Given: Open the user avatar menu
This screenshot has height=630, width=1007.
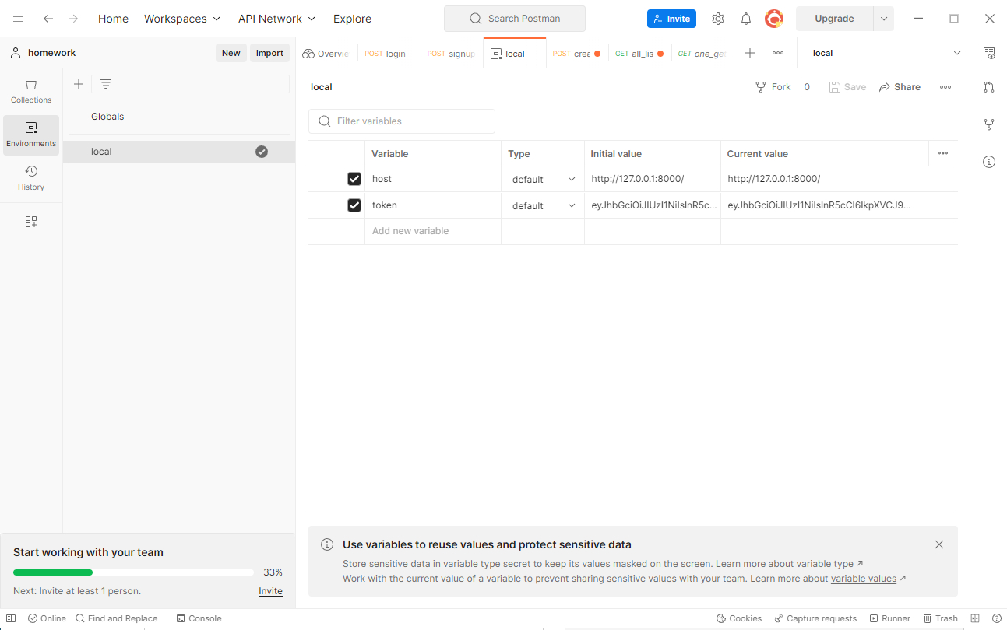Looking at the screenshot, I should pyautogui.click(x=774, y=19).
